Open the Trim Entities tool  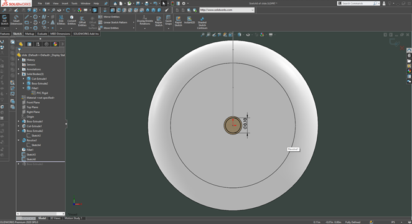point(61,21)
